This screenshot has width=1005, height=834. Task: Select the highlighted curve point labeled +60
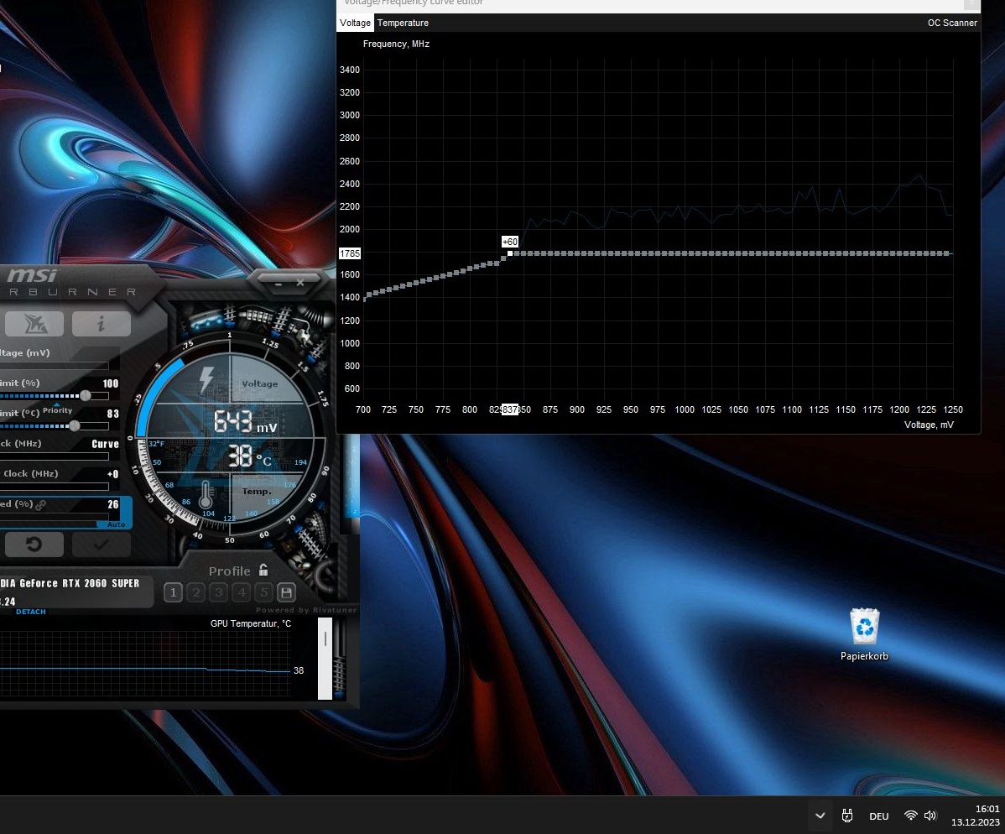tap(509, 254)
